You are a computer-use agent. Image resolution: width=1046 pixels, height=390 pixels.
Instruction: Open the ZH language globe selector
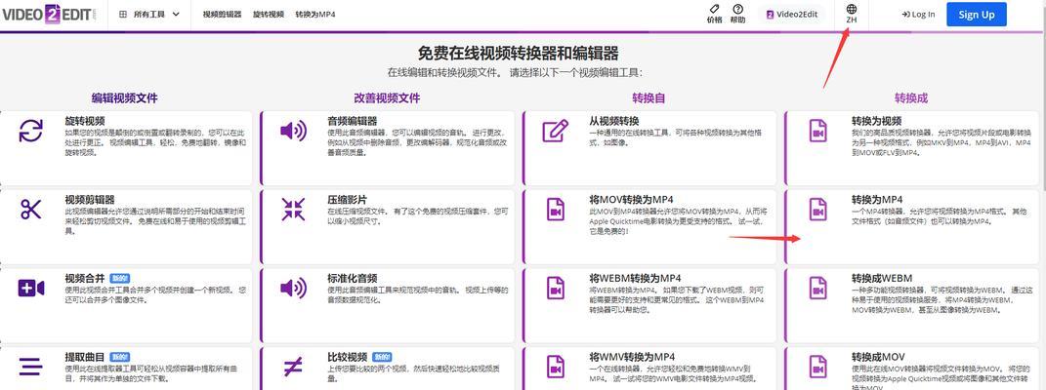(x=852, y=14)
